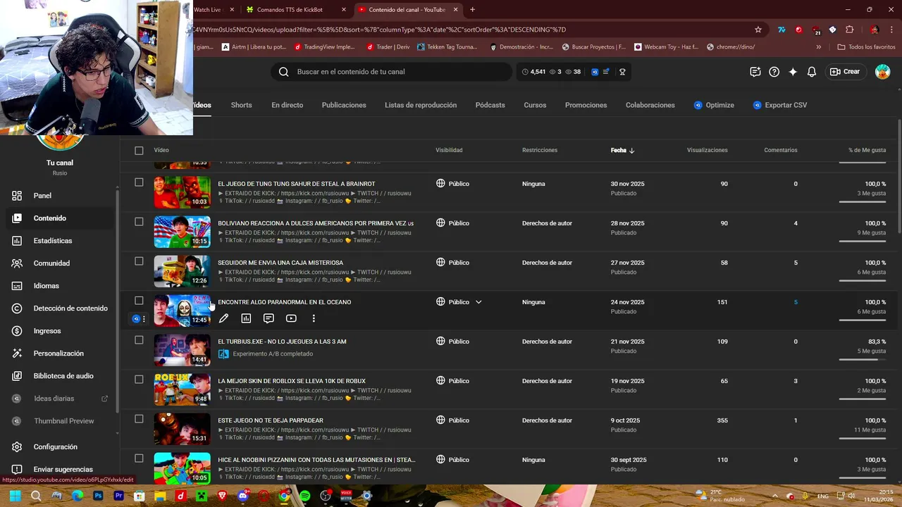Click the 5 comments link on ENCONTRE ALGO row

[x=796, y=302]
